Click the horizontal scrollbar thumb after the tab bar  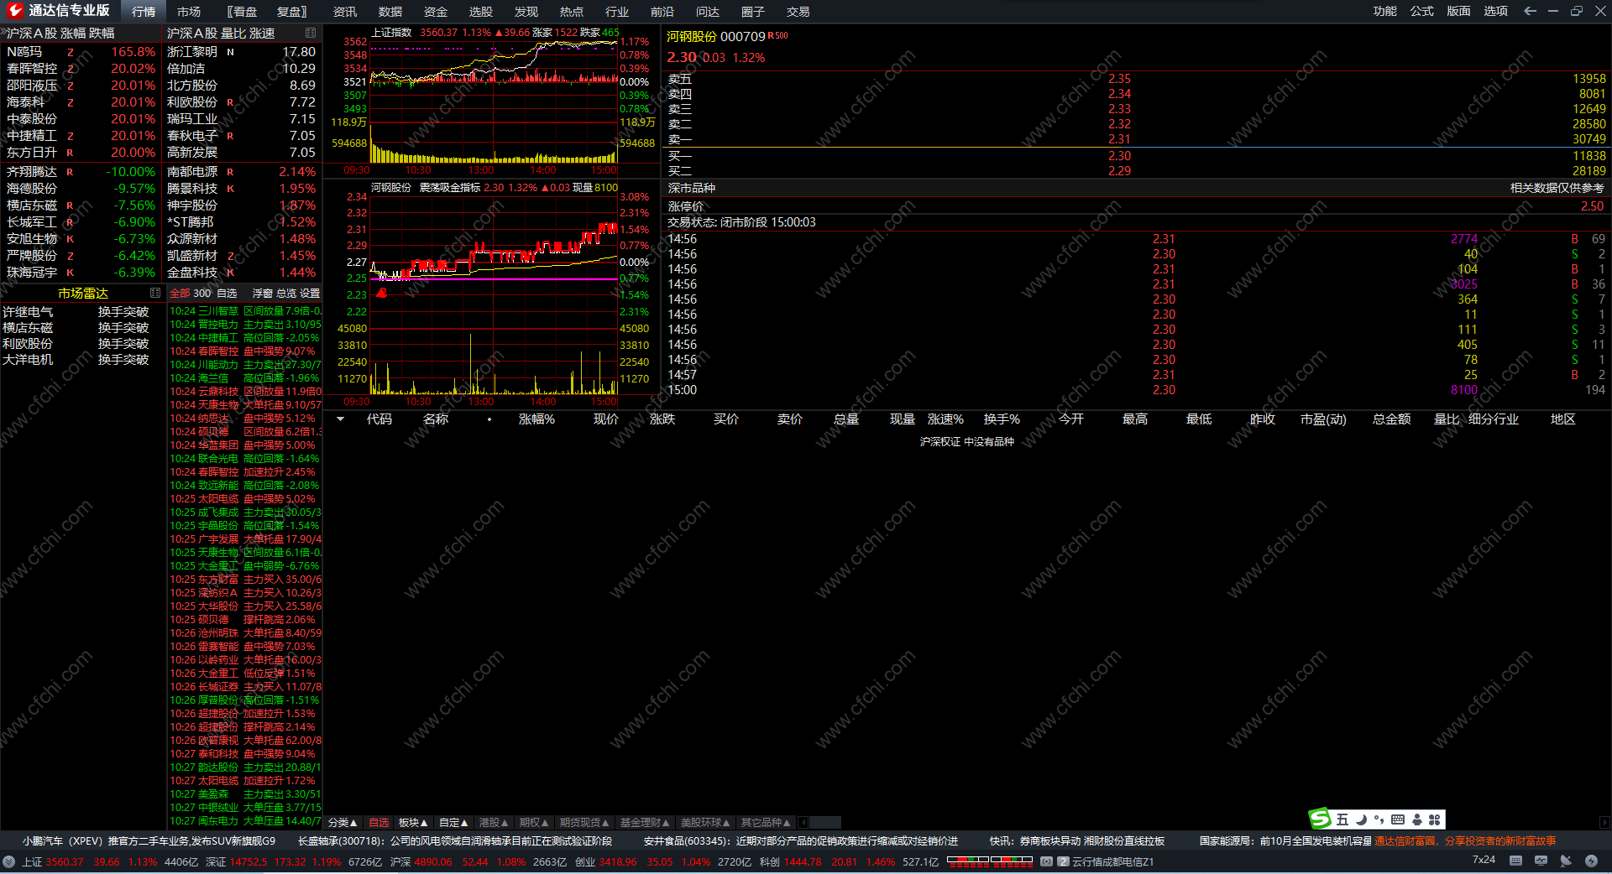tap(825, 823)
